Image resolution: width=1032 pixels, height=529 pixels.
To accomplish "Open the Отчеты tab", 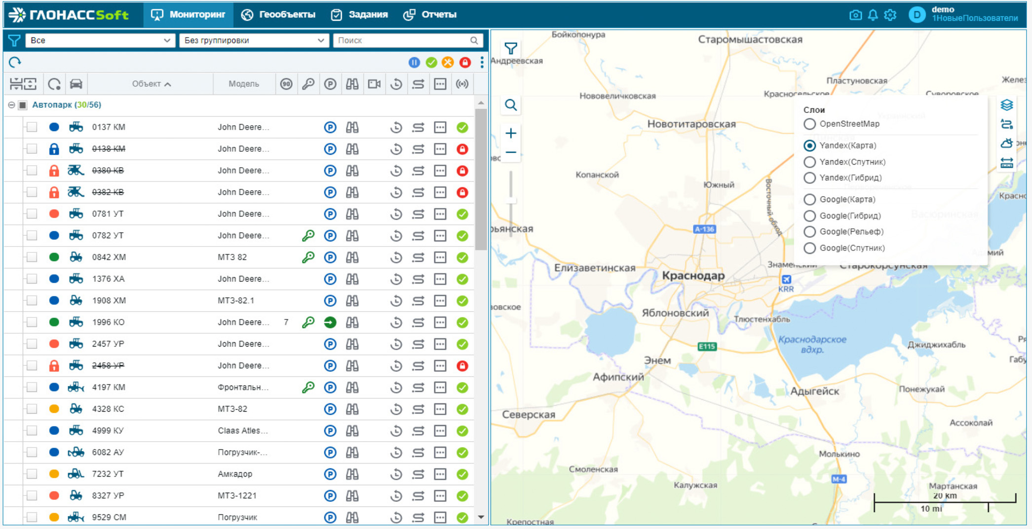I will click(x=430, y=15).
